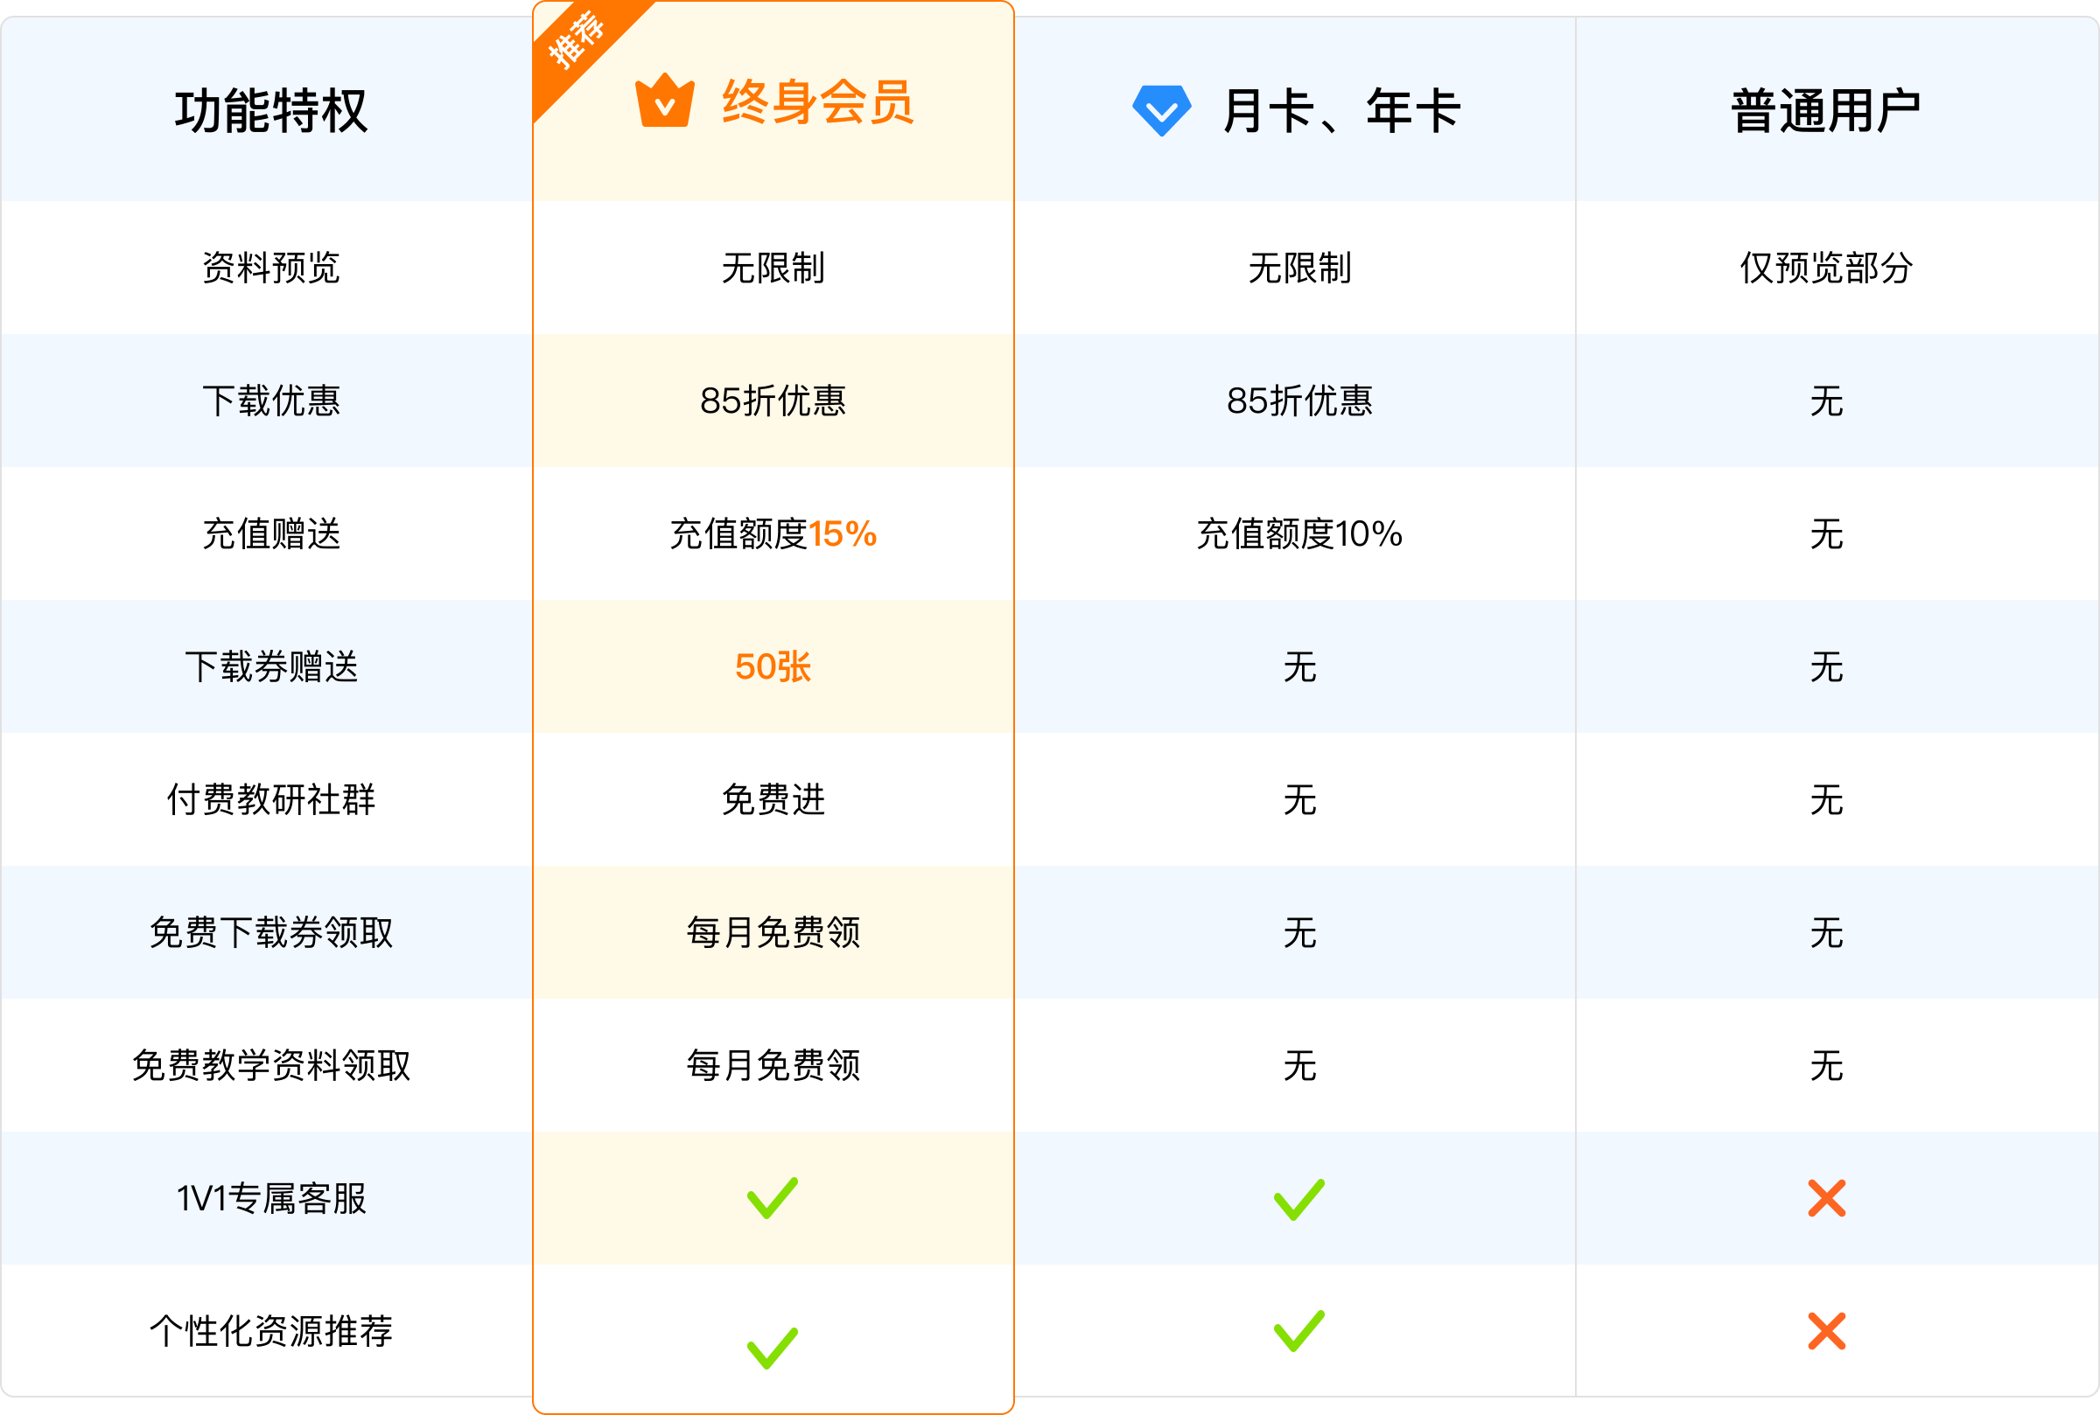Click the orange crown icon beside 终身会员
The width and height of the screenshot is (2100, 1415).
coord(664,101)
